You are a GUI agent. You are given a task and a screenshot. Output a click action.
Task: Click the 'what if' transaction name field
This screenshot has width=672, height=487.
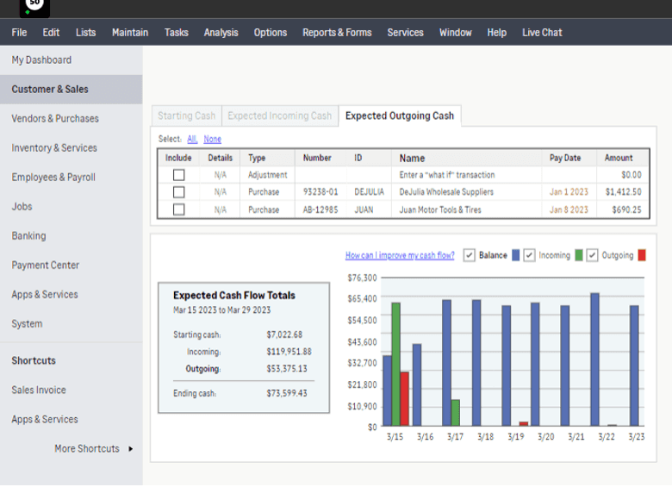tap(446, 175)
